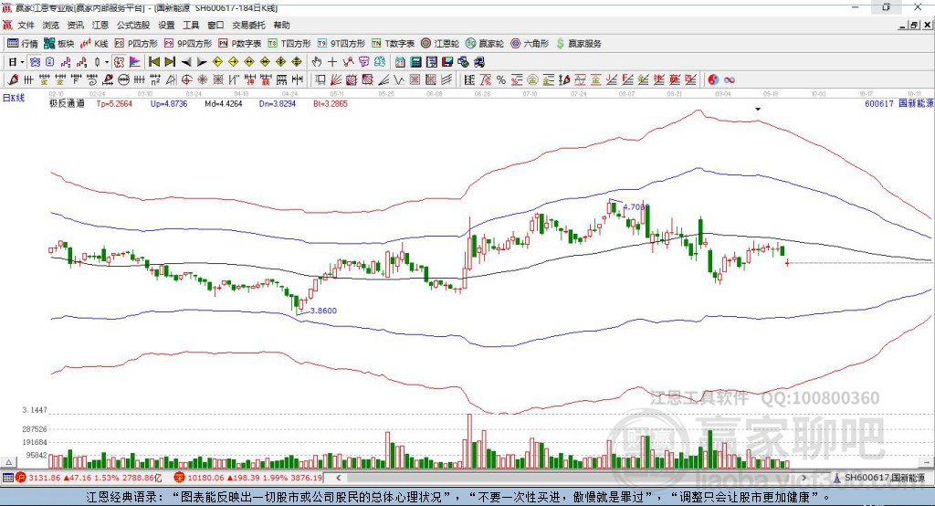Open the P四方形 square tool
Image resolution: width=935 pixels, height=506 pixels.
pos(136,44)
